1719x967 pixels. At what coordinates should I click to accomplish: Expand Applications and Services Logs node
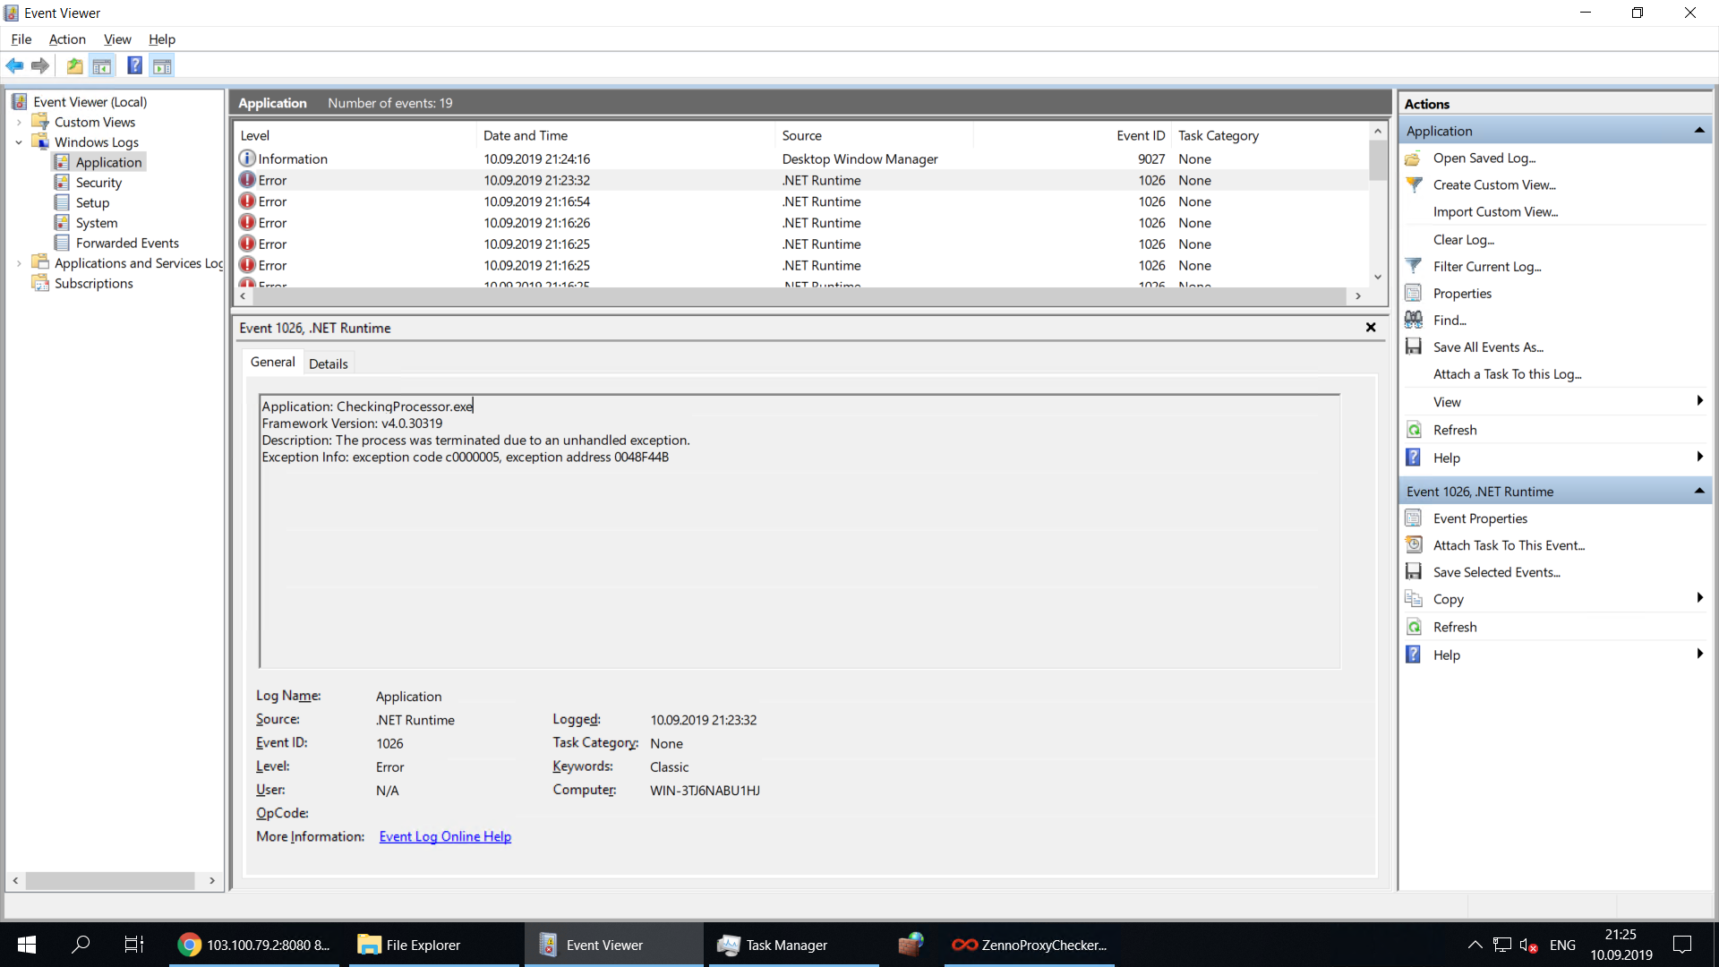click(x=19, y=263)
